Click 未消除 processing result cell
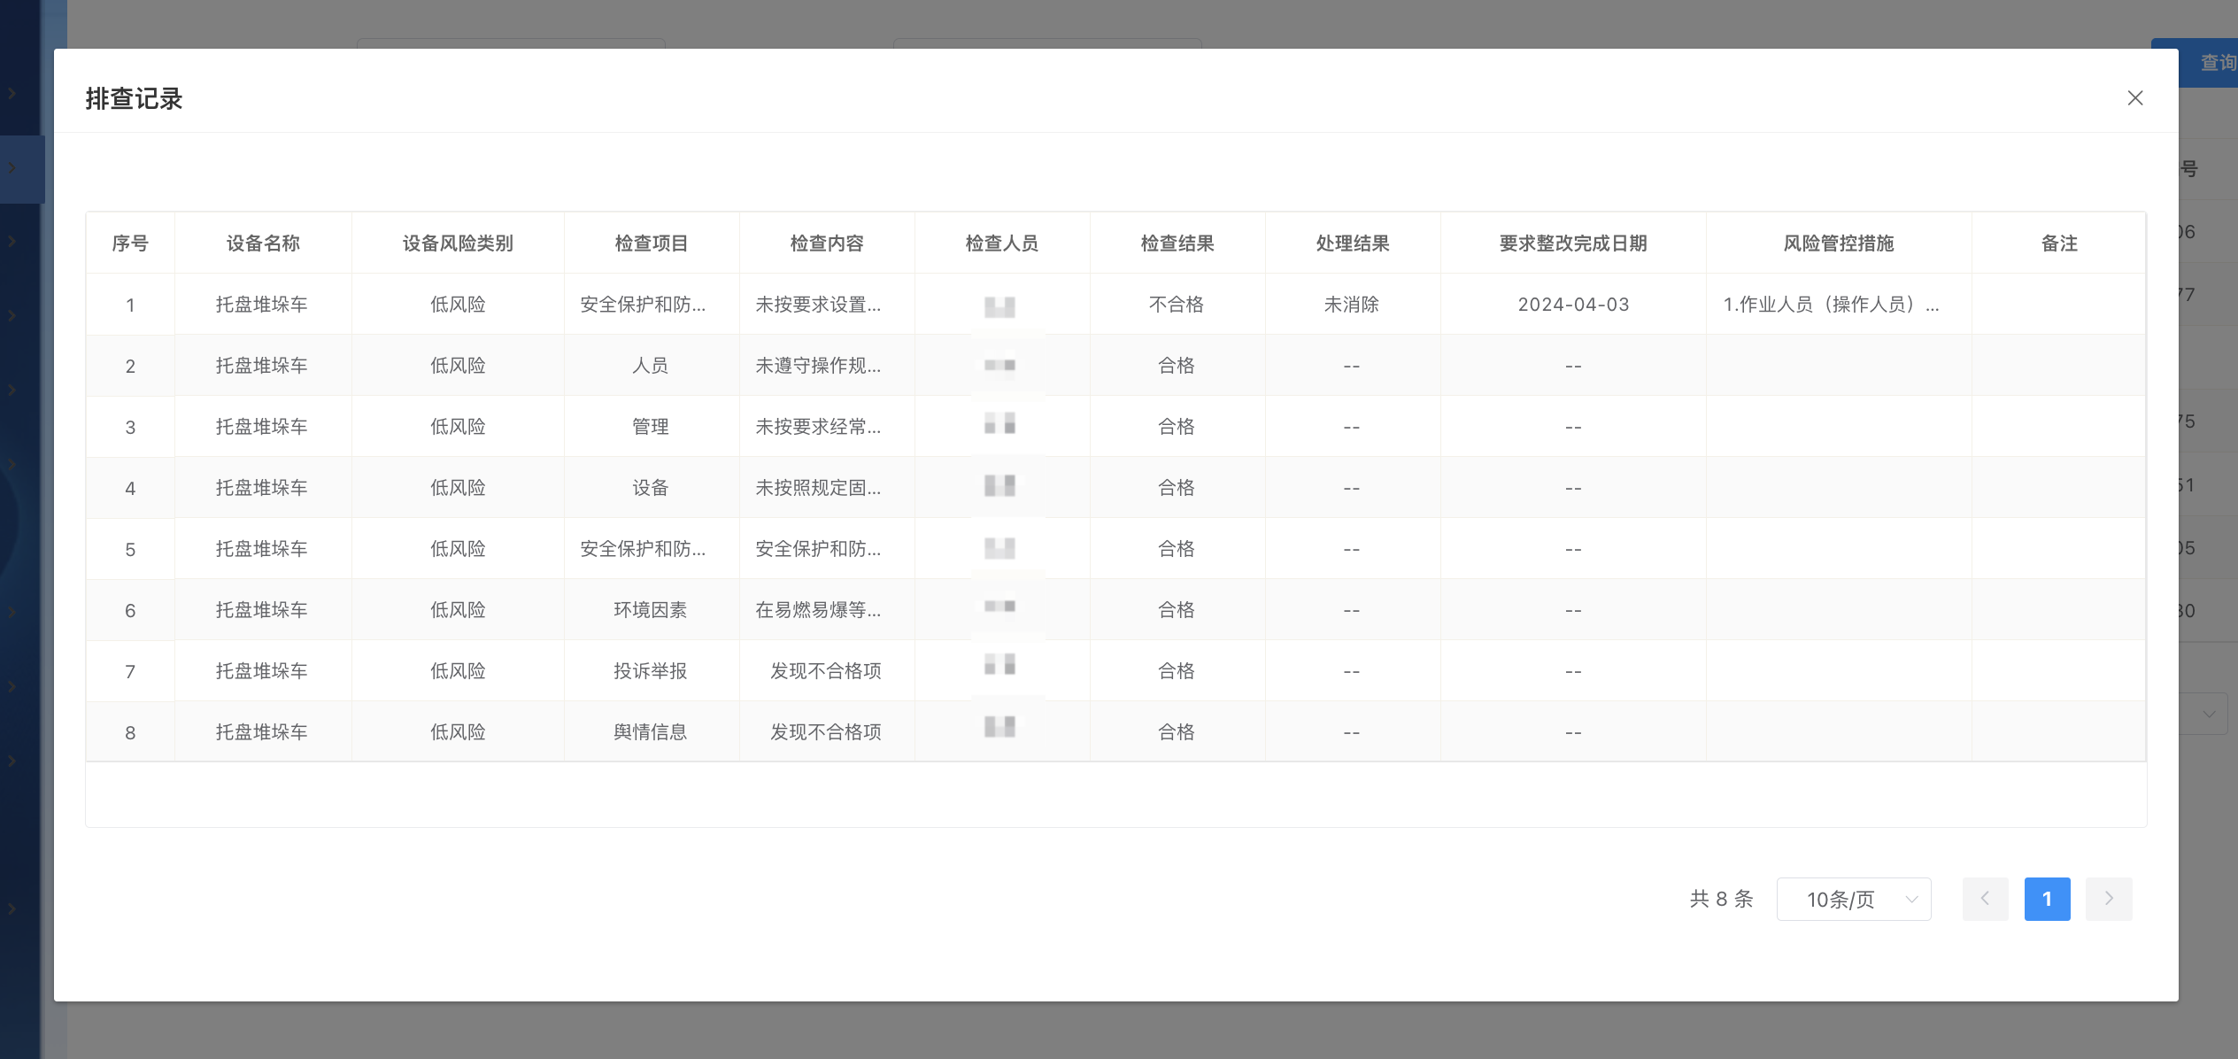This screenshot has width=2238, height=1059. pyautogui.click(x=1351, y=305)
